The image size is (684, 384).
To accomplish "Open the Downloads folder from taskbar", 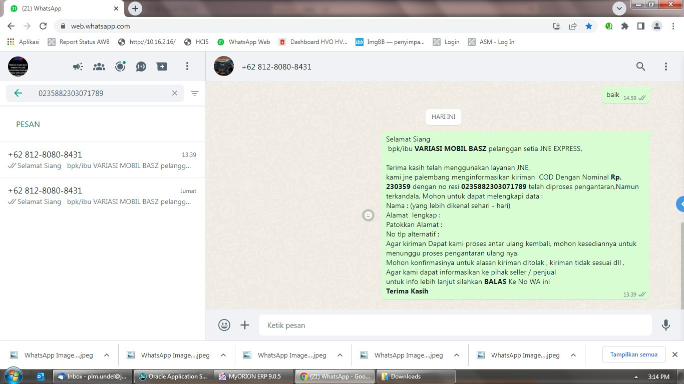I will 417,376.
